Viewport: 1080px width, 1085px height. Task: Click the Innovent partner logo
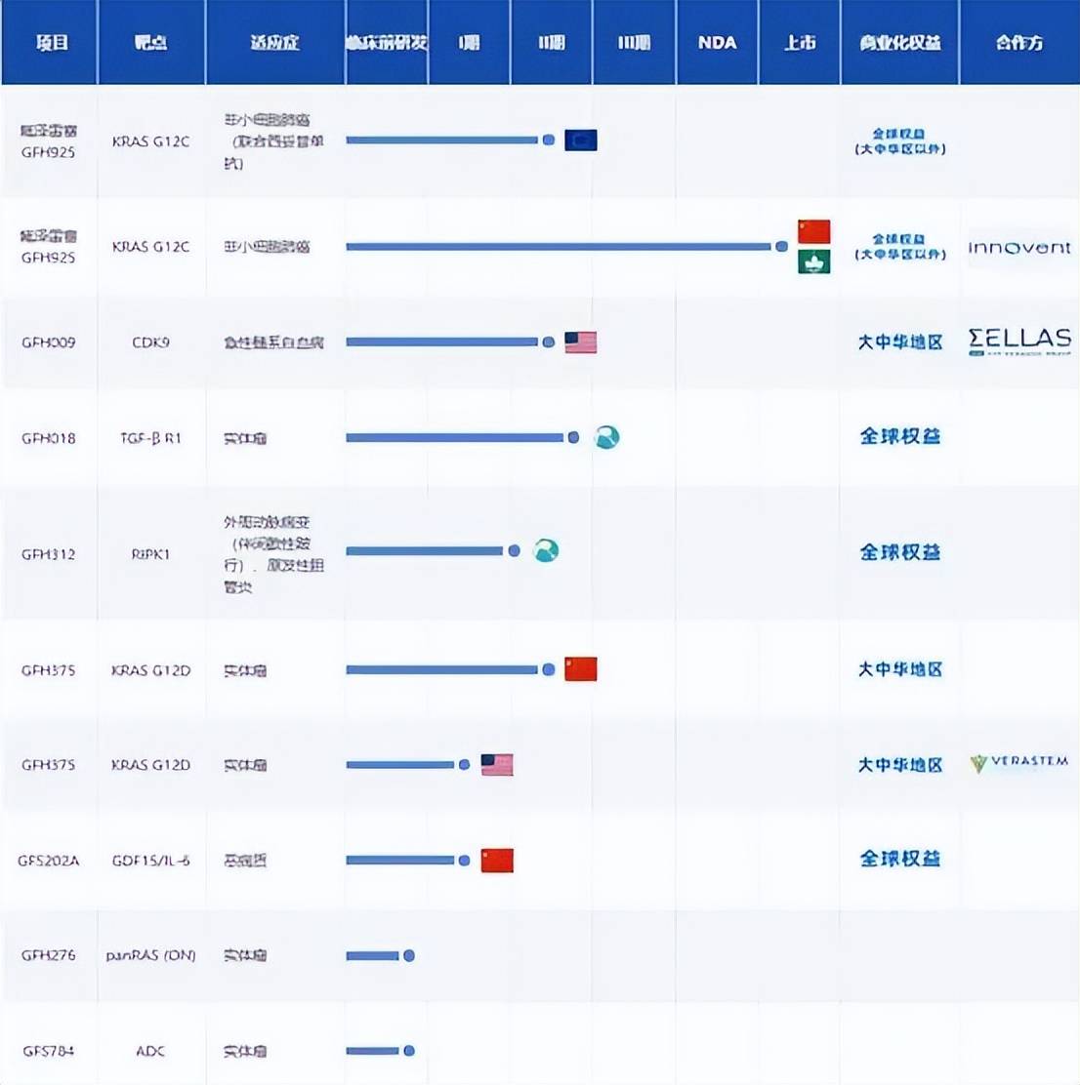click(1018, 248)
